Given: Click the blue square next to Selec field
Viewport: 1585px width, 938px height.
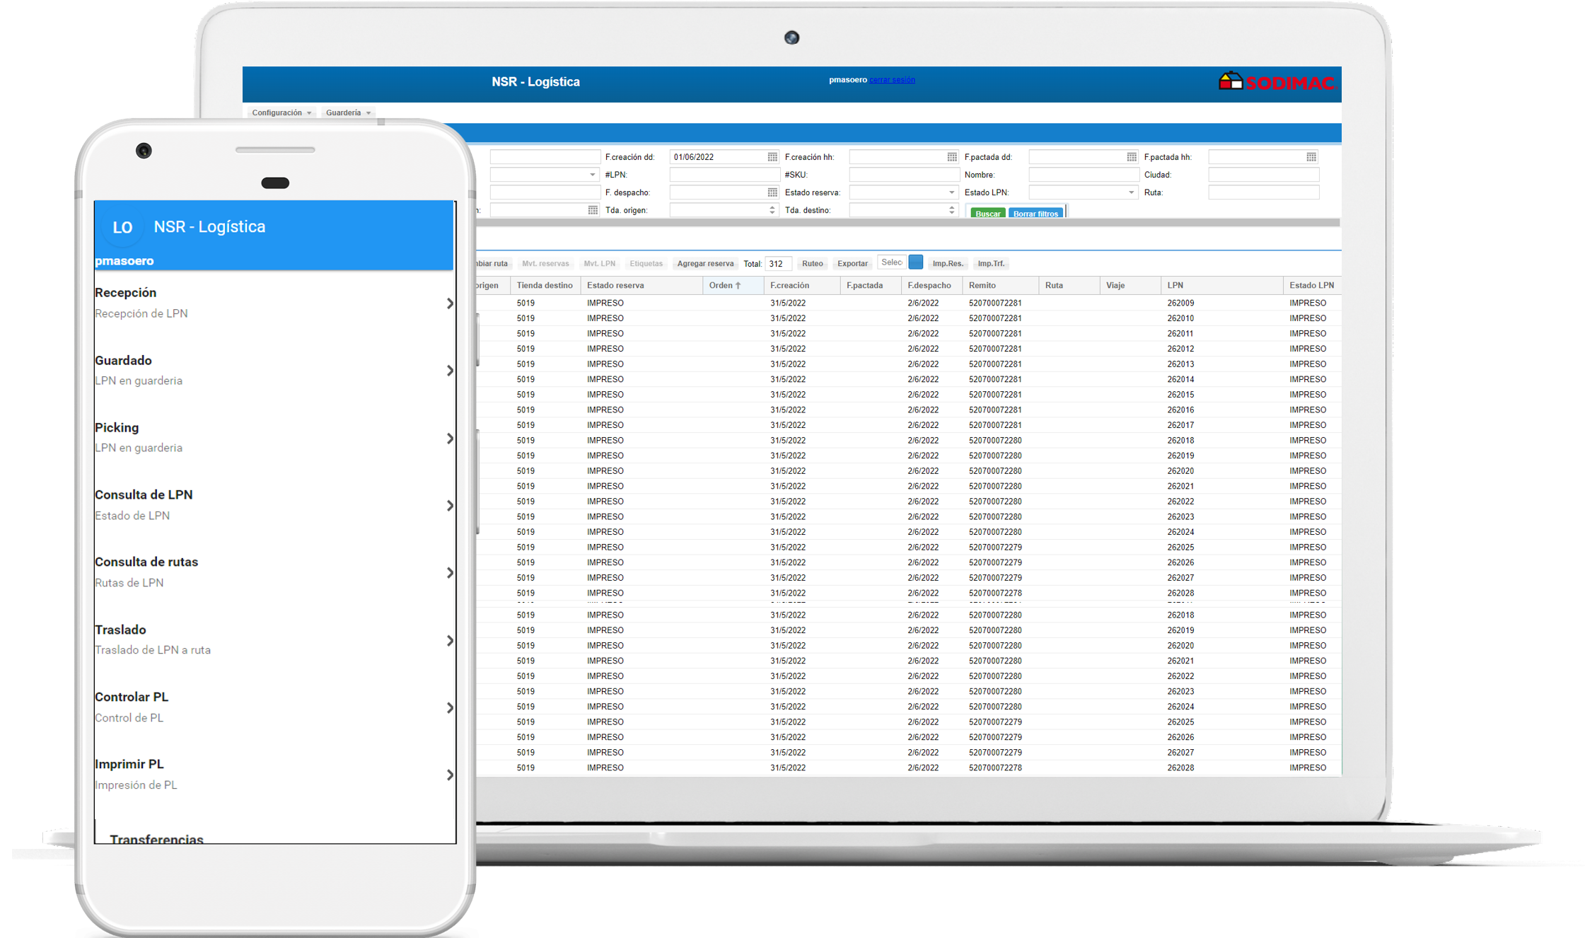Looking at the screenshot, I should pos(915,262).
